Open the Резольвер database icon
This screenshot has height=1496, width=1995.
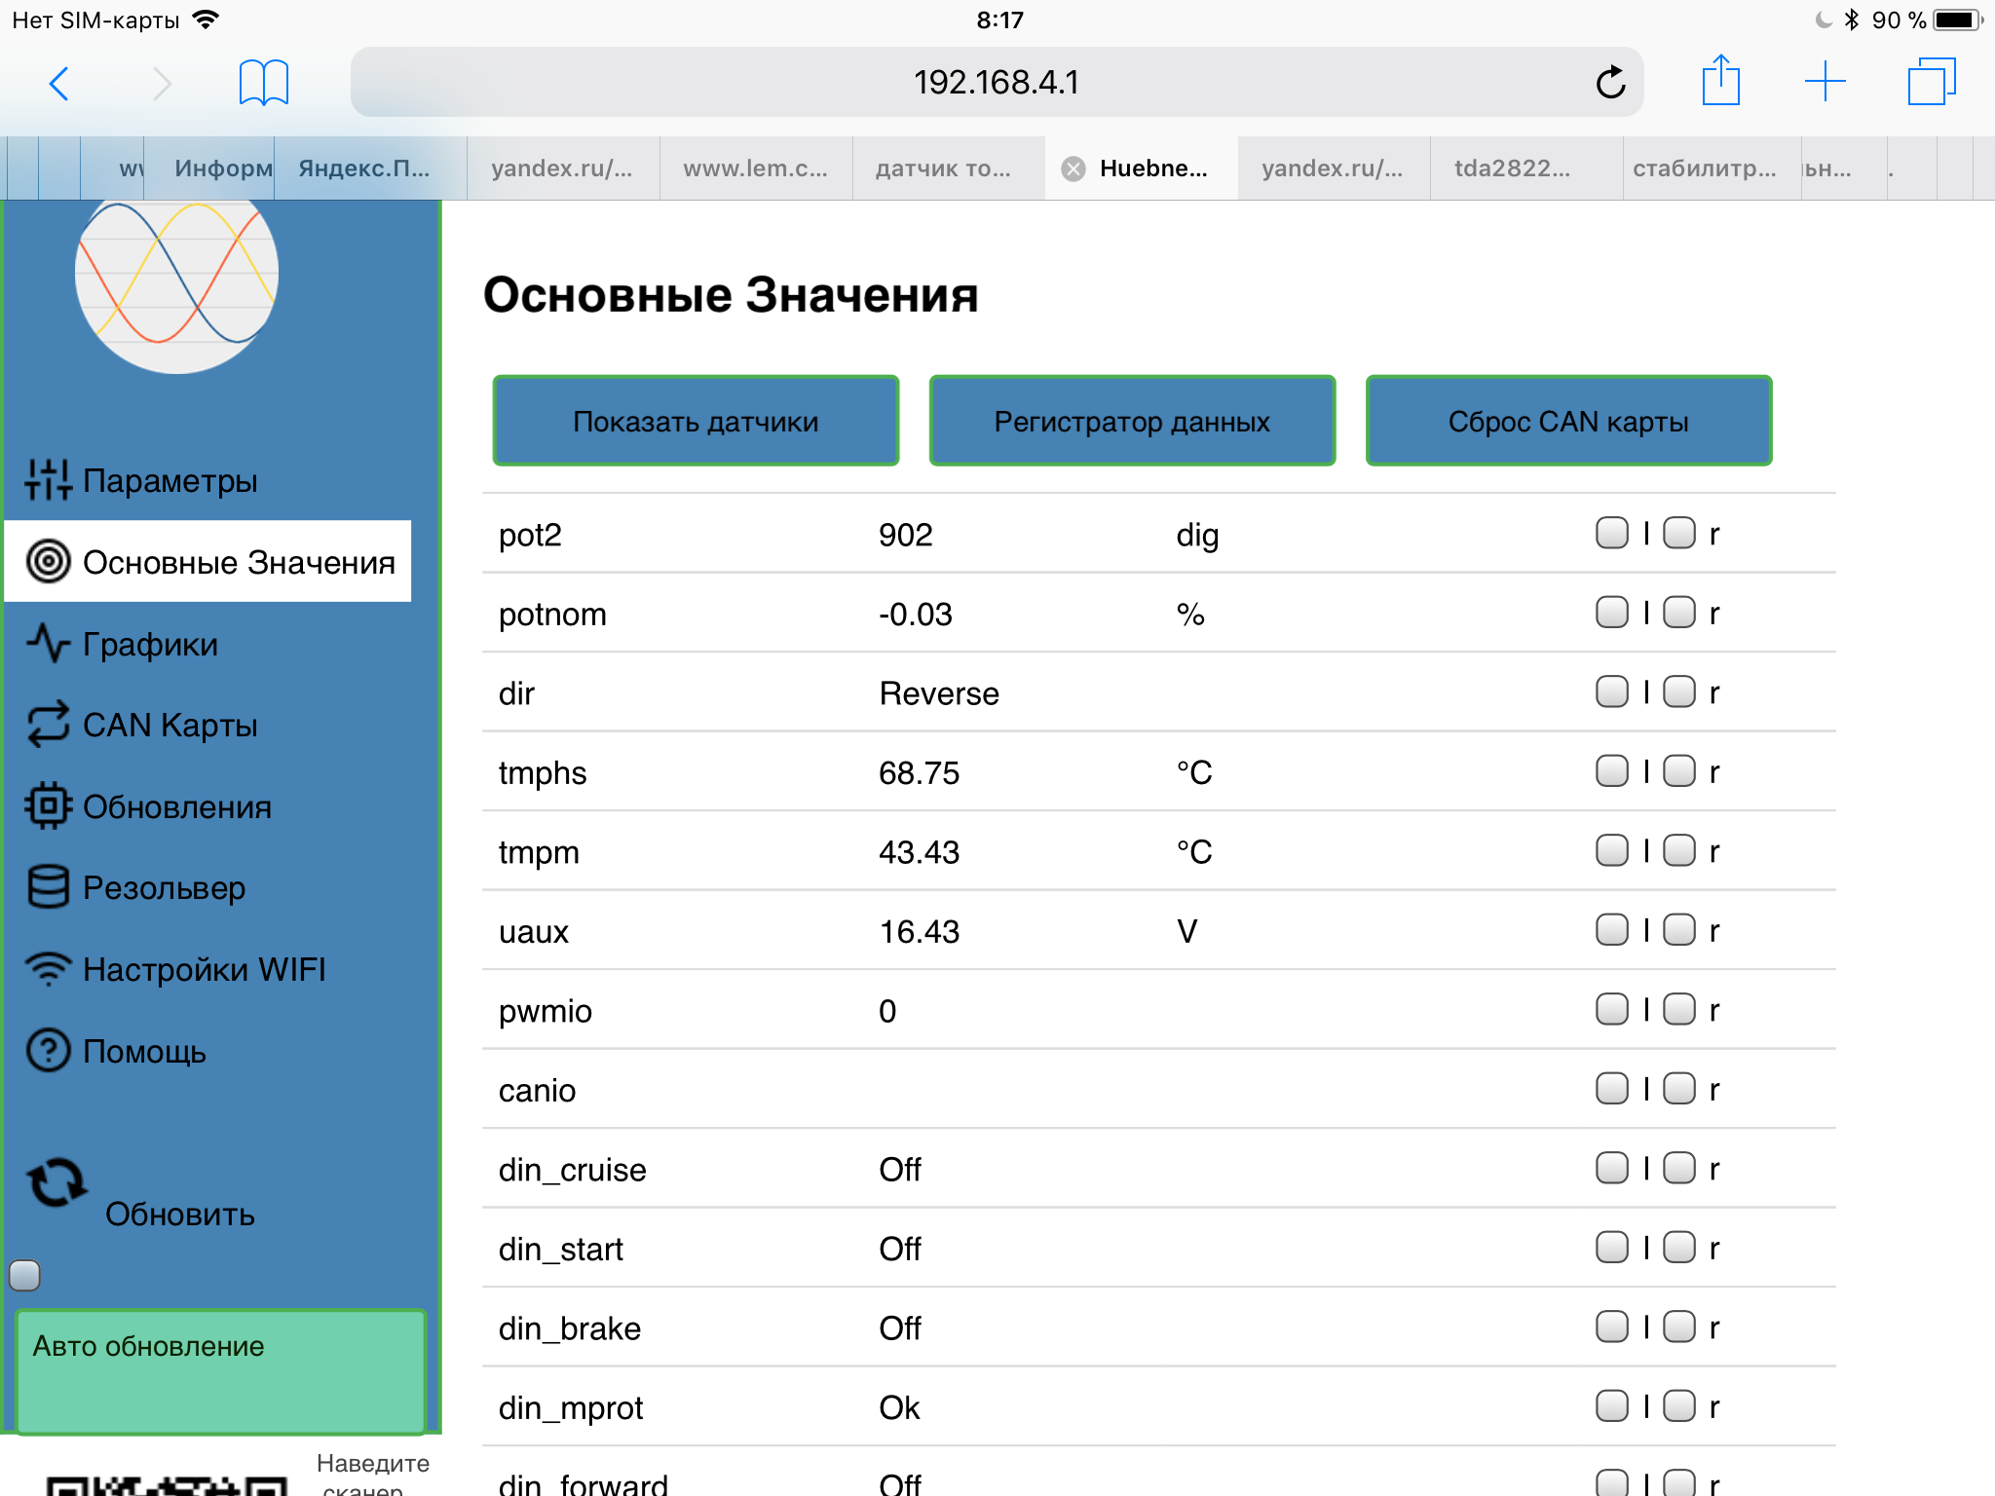click(48, 887)
